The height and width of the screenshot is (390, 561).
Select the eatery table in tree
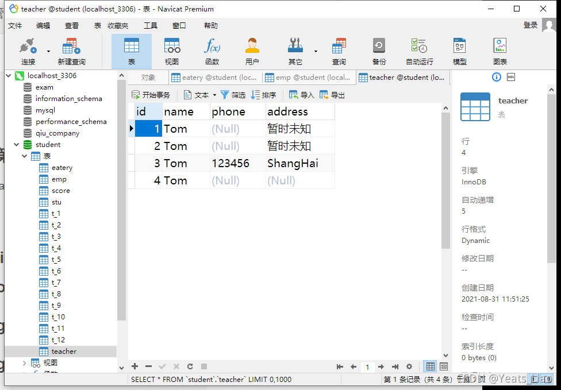point(62,168)
